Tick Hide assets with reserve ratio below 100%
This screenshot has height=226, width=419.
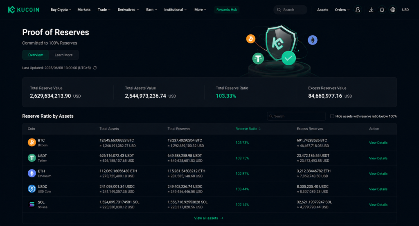coord(332,116)
